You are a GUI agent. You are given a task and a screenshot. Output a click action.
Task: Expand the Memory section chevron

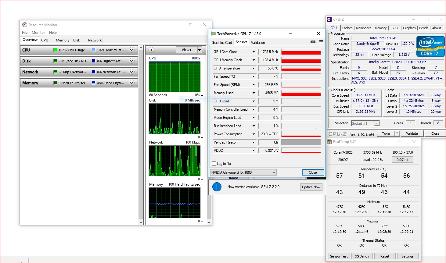131,83
